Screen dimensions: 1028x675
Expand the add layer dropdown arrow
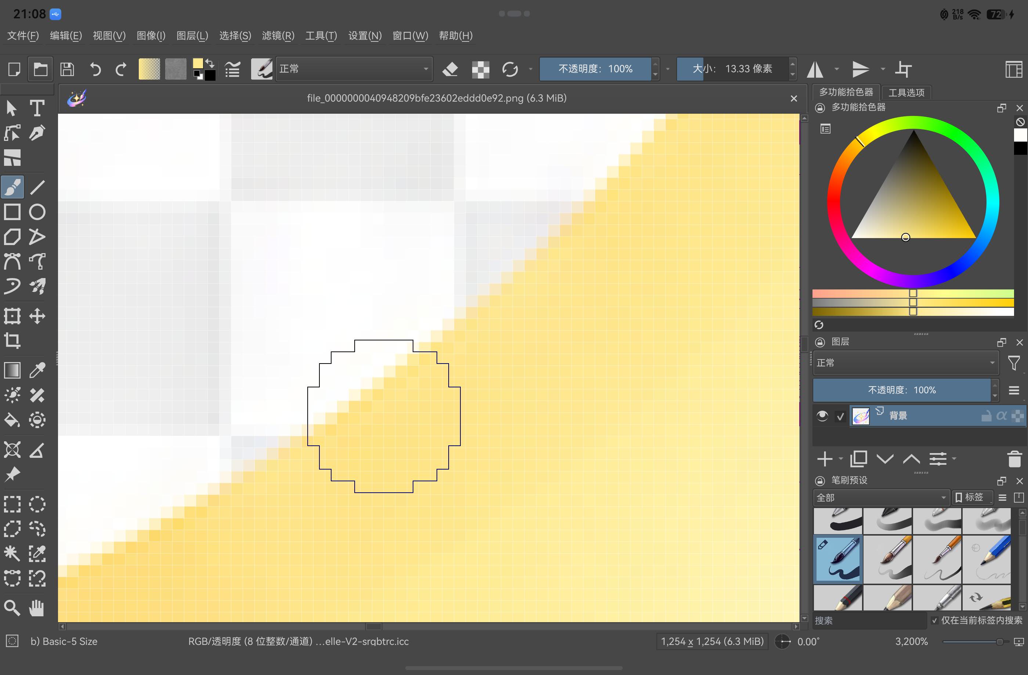(x=840, y=458)
